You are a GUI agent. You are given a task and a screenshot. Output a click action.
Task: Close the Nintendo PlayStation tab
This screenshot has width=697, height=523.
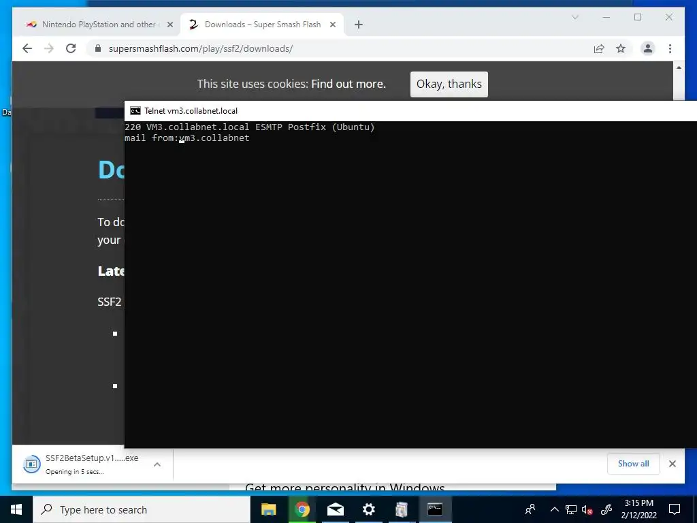pyautogui.click(x=169, y=25)
